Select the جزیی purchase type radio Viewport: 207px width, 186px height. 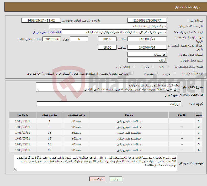pos(174,73)
